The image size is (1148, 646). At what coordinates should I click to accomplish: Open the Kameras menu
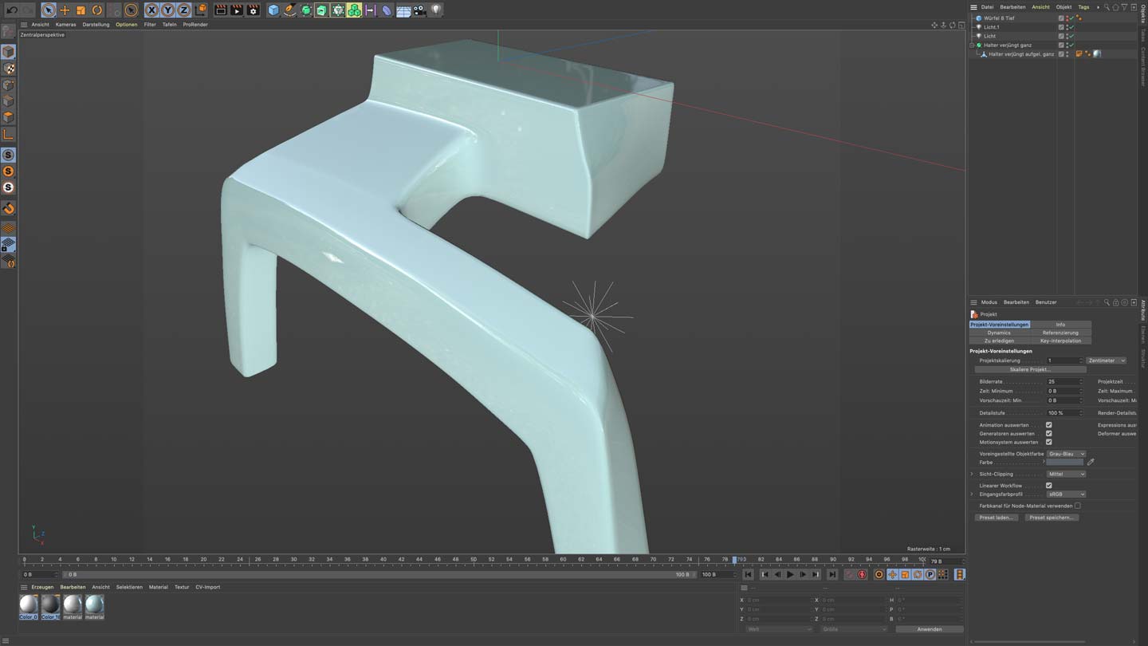click(65, 25)
